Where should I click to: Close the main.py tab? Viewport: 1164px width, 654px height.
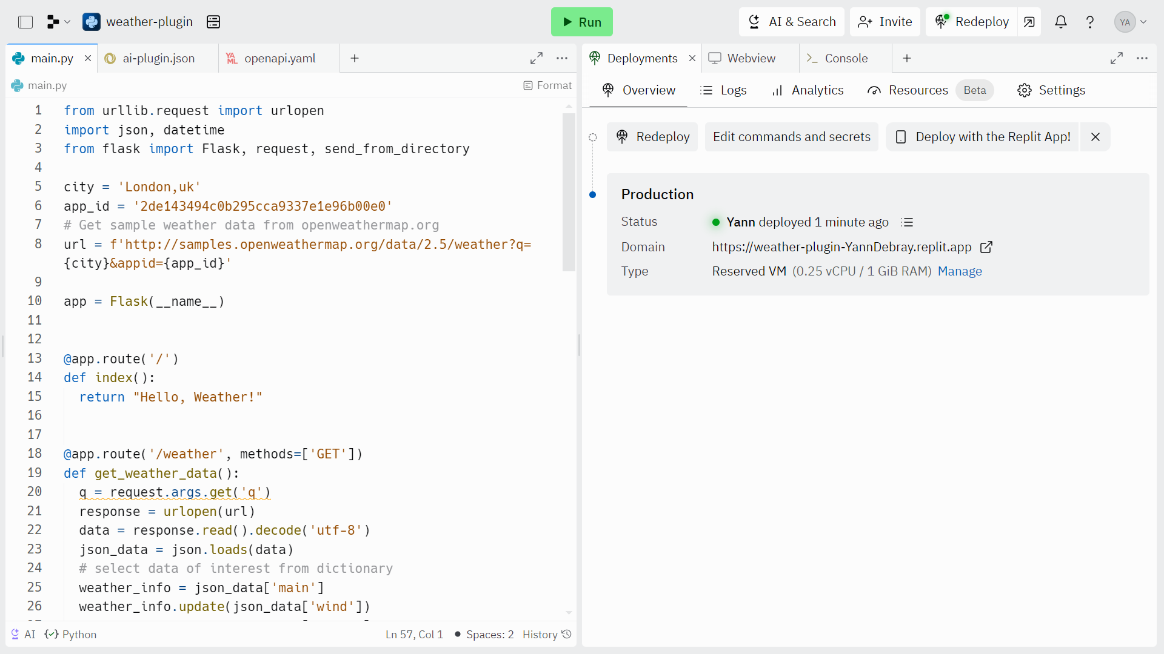pos(88,58)
